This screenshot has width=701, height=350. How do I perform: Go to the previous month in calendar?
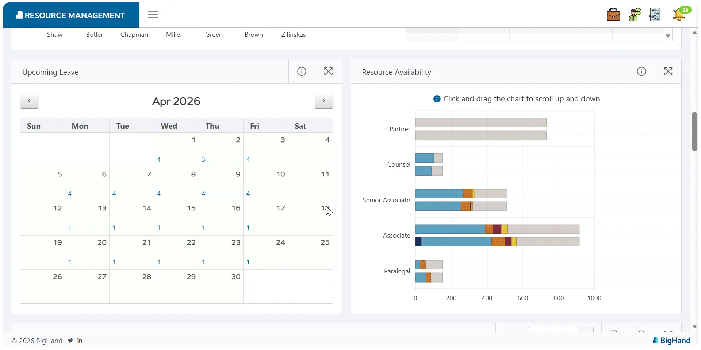[x=29, y=101]
